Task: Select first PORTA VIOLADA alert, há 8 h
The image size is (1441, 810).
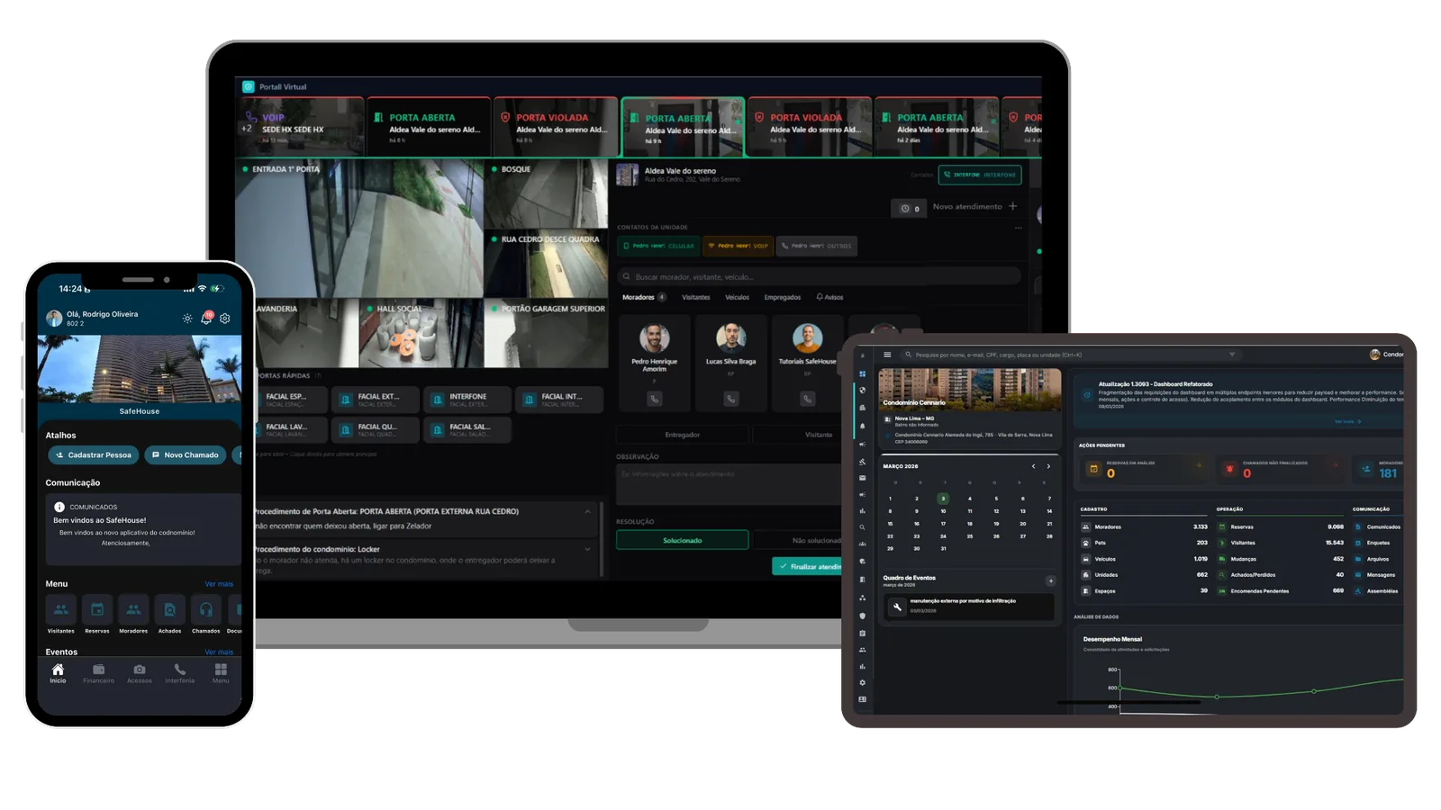Action: pos(556,127)
